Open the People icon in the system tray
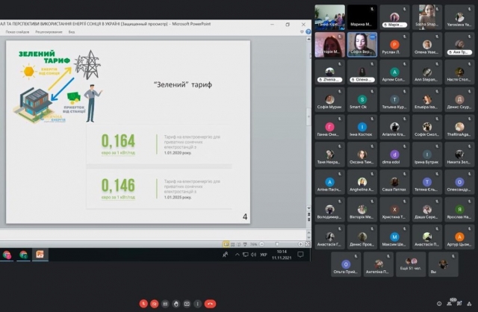The width and height of the screenshot is (478, 312). [x=226, y=255]
